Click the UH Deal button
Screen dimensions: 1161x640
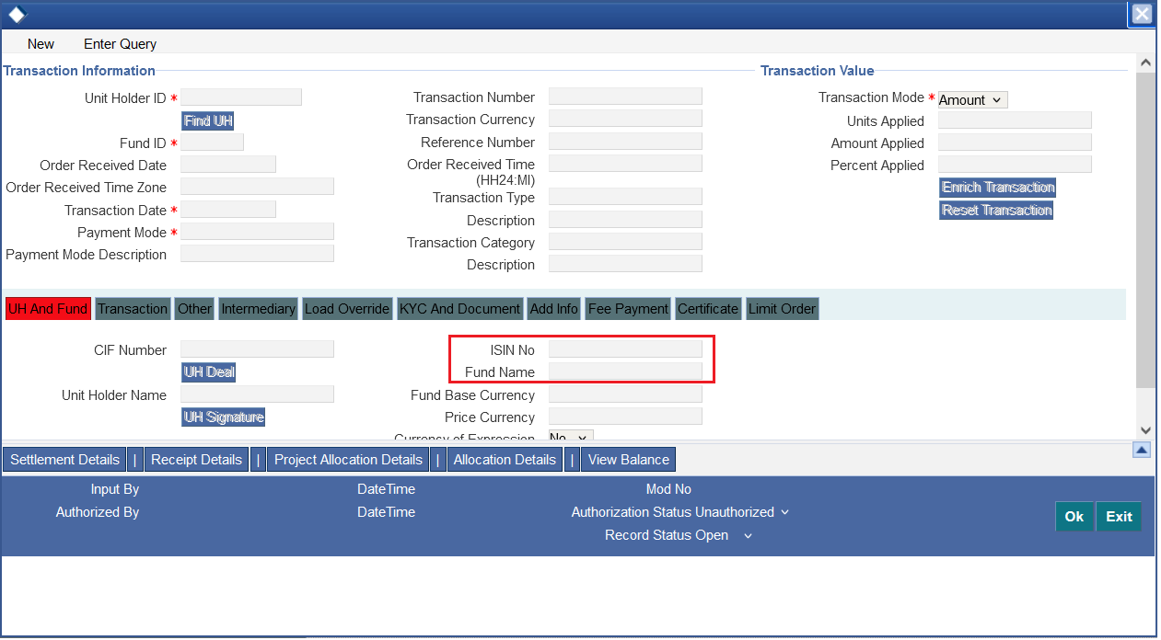coord(209,372)
